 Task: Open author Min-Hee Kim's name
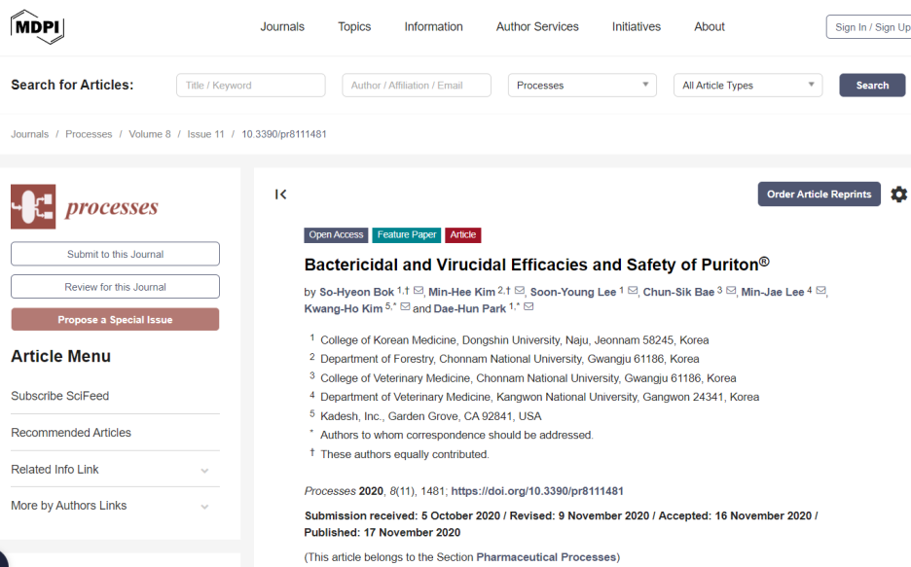point(462,292)
